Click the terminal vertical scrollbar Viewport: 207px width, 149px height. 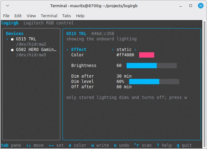click(x=204, y=84)
